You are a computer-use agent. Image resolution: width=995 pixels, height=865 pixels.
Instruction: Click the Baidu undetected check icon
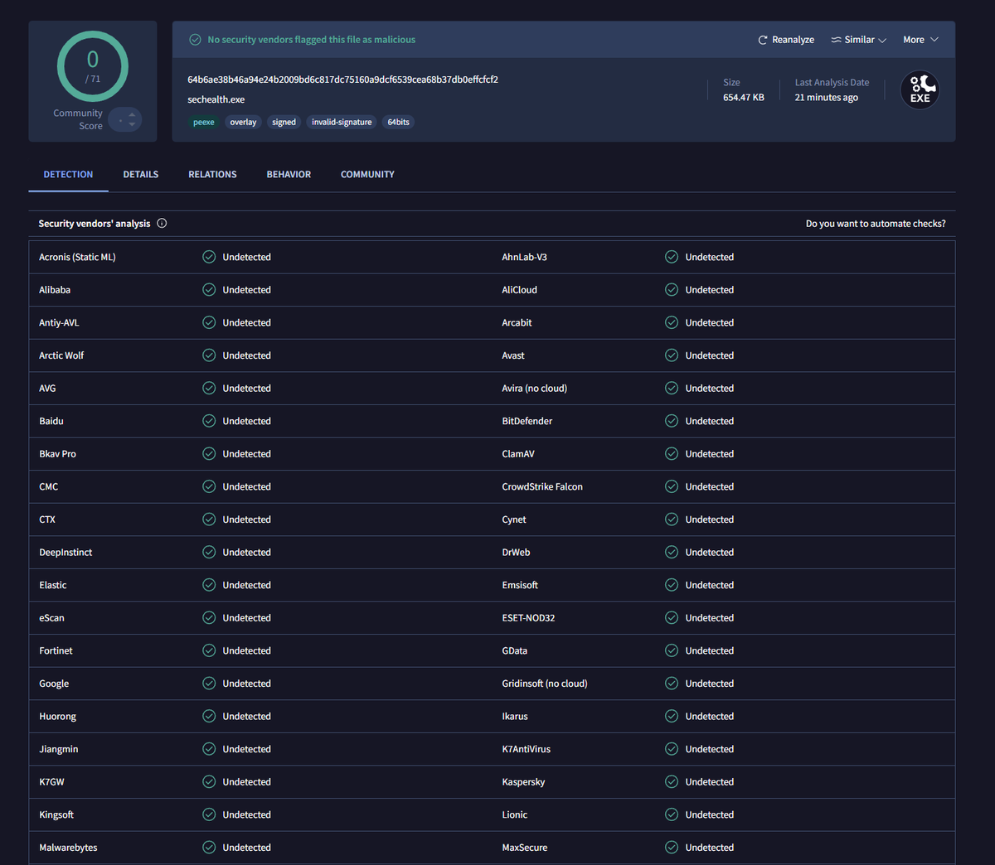click(x=209, y=421)
